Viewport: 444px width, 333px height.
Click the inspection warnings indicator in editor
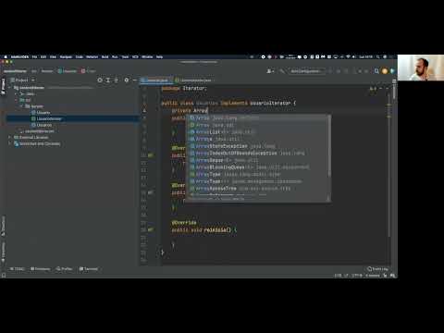(x=373, y=89)
